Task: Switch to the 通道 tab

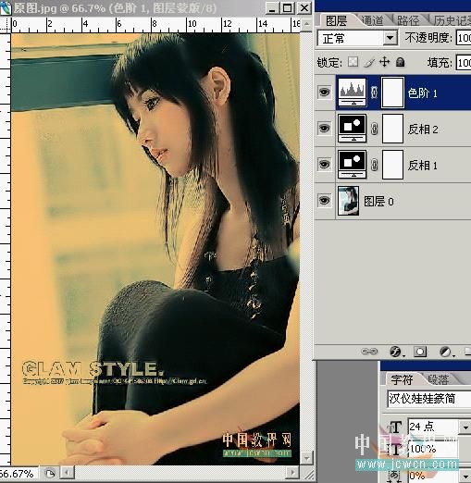Action: click(372, 20)
